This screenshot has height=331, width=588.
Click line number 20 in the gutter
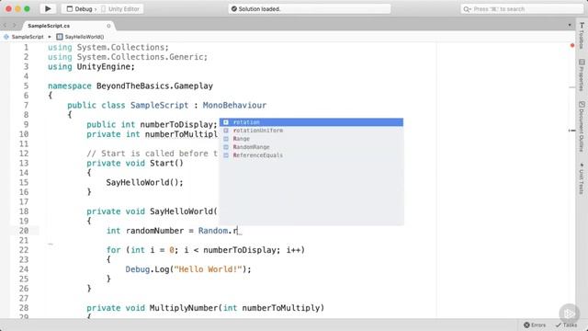tap(24, 231)
